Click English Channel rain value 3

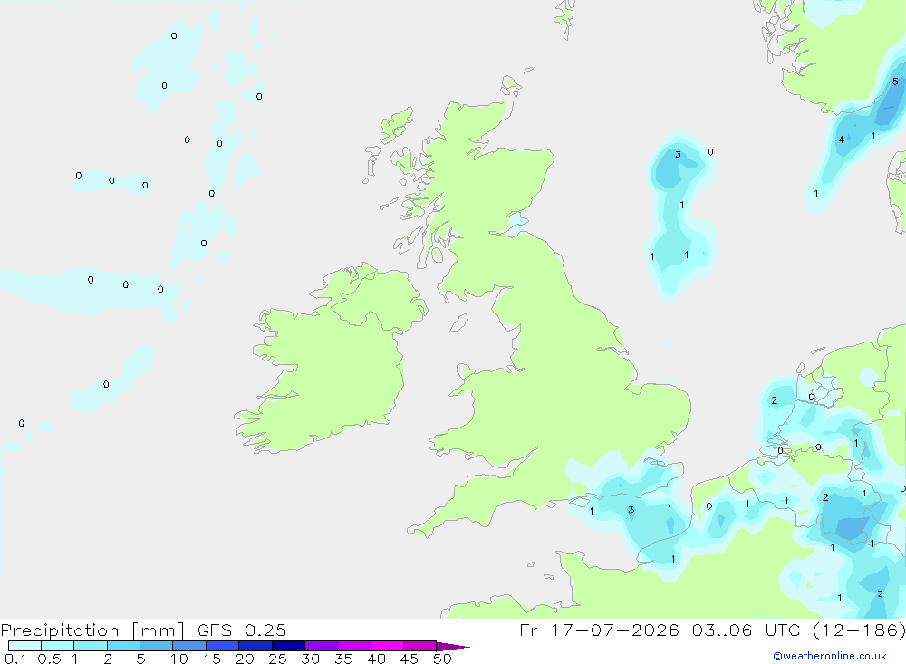(x=631, y=510)
